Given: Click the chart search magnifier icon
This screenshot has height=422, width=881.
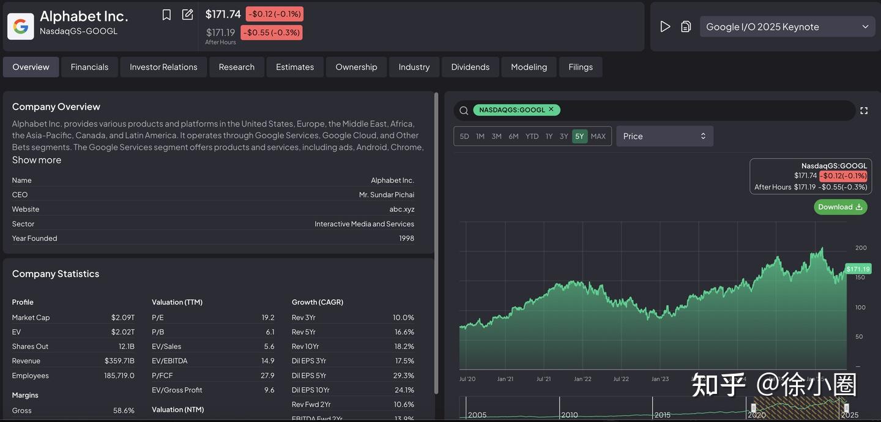Looking at the screenshot, I should click(464, 110).
